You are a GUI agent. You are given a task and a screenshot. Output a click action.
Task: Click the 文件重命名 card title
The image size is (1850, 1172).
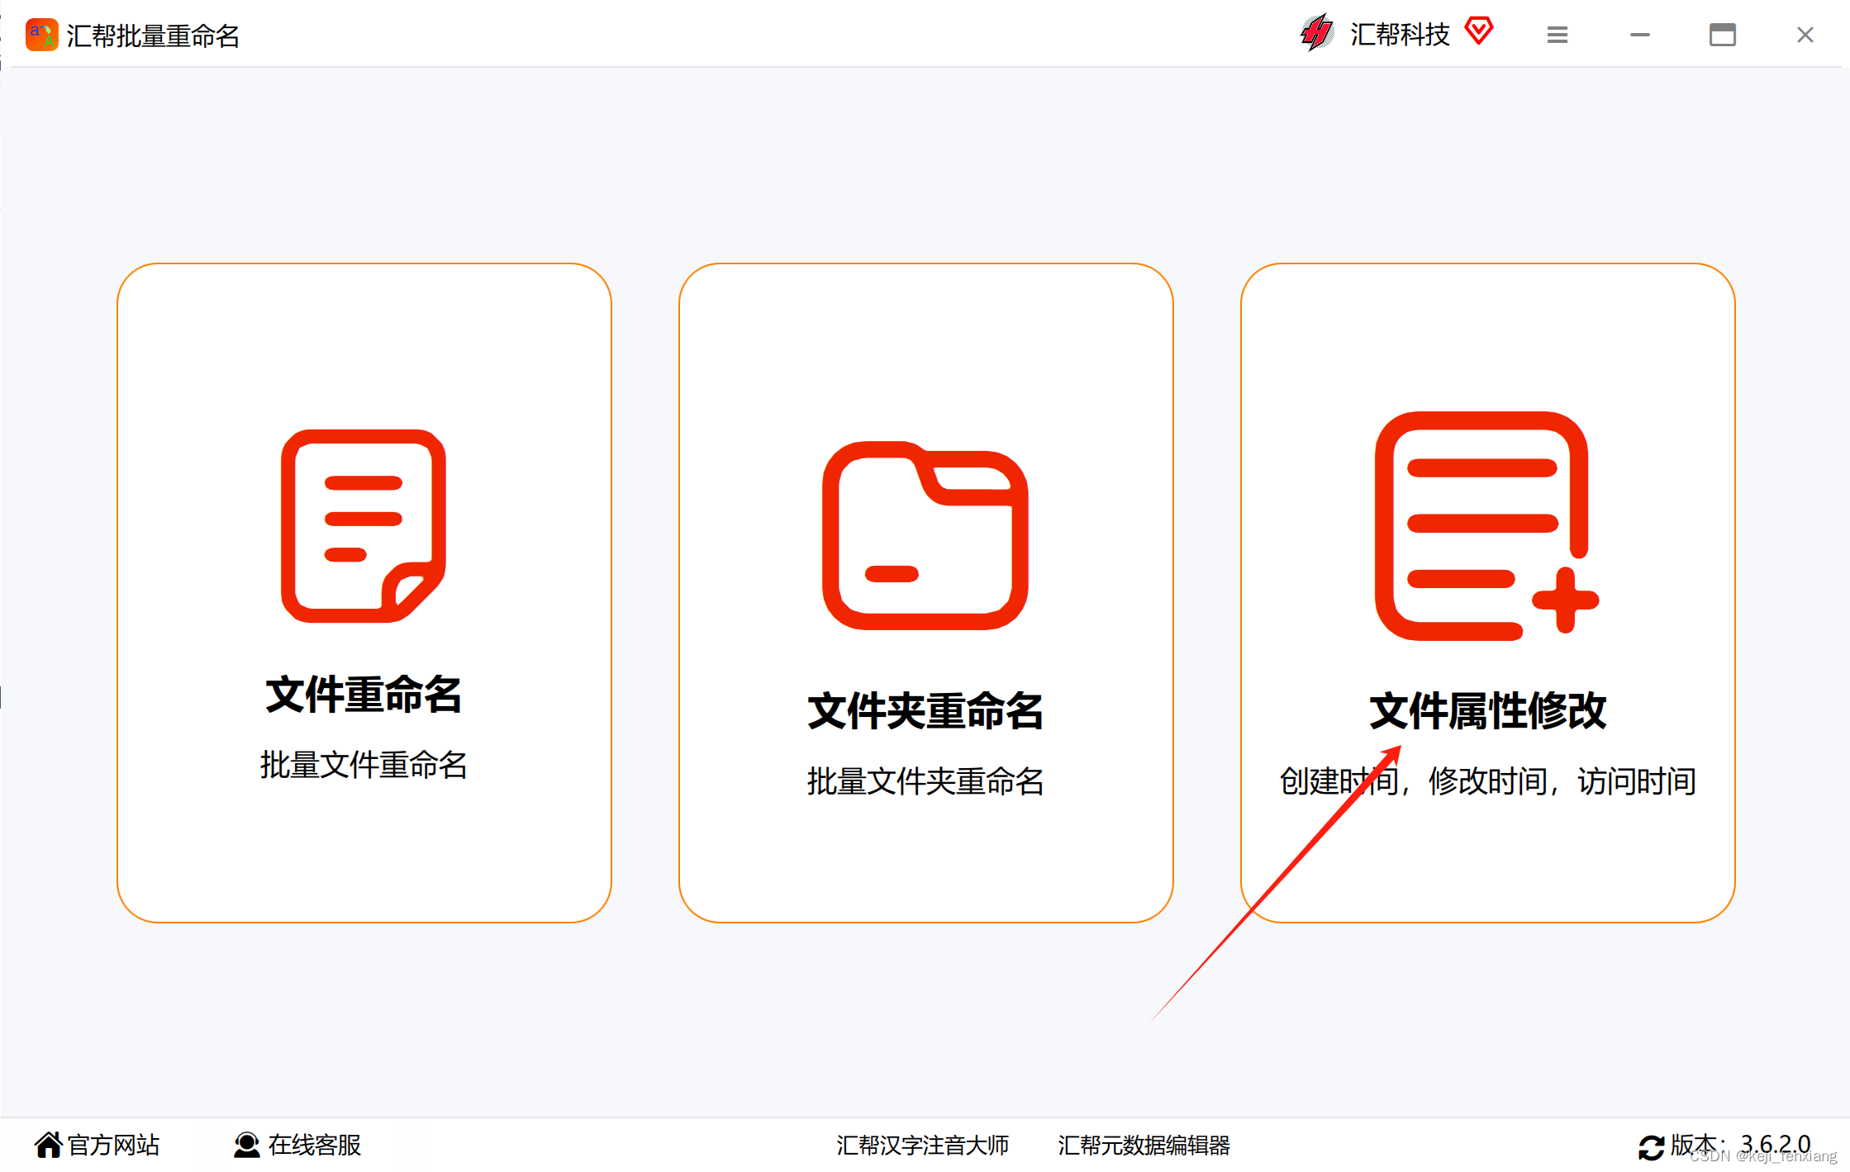pos(364,694)
